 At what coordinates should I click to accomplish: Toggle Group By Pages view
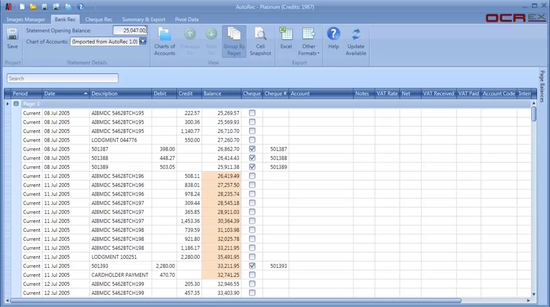coord(234,42)
